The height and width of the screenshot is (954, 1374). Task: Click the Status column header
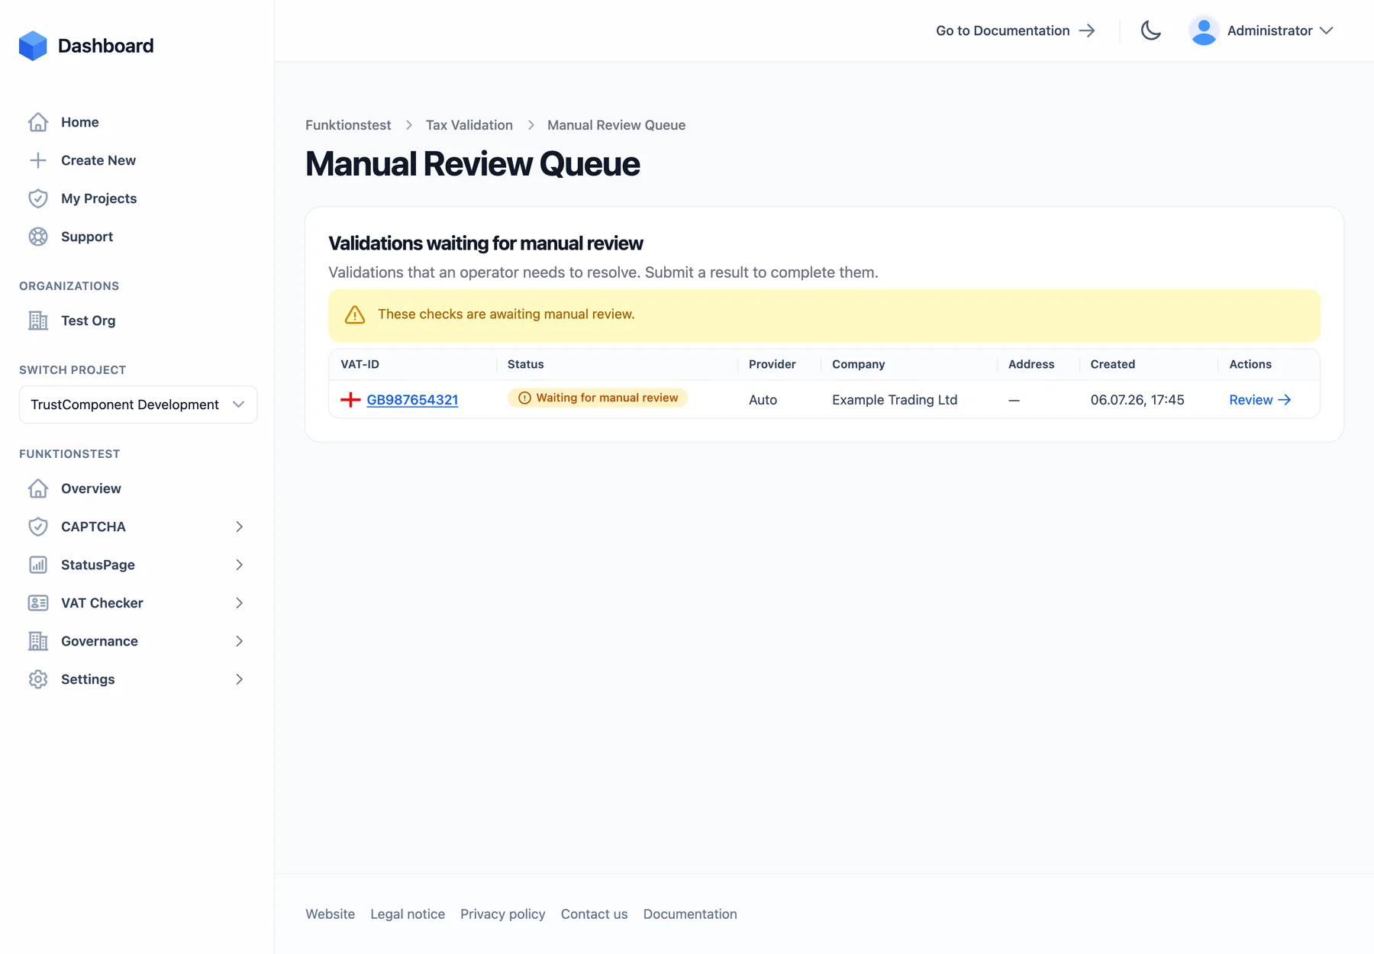coord(526,365)
